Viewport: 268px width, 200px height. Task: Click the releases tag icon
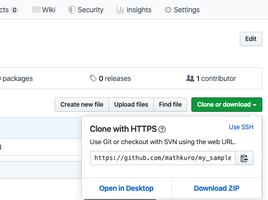(93, 78)
